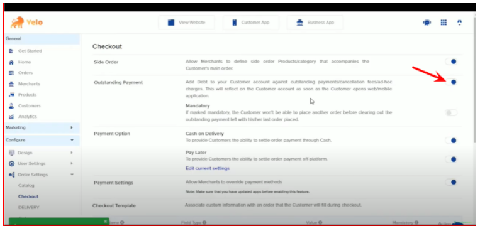Open Analytics in sidebar

(28, 117)
